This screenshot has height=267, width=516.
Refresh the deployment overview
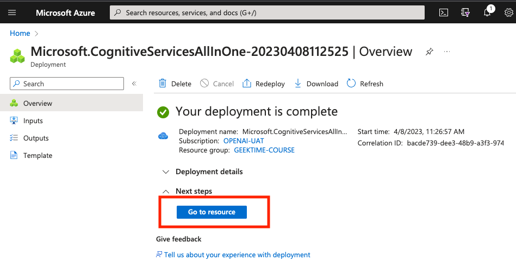(365, 84)
